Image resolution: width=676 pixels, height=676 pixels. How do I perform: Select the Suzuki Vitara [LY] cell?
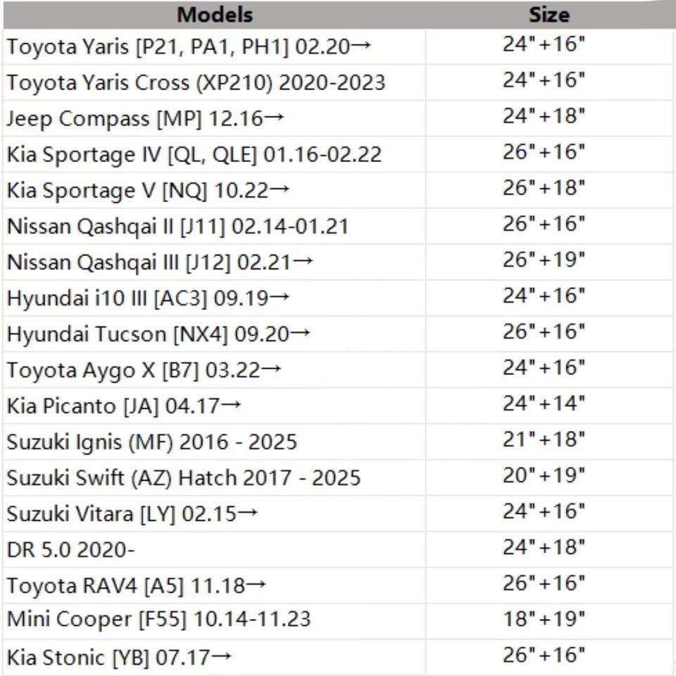[x=132, y=514]
